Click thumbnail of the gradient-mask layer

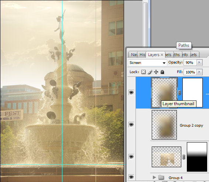(x=167, y=157)
